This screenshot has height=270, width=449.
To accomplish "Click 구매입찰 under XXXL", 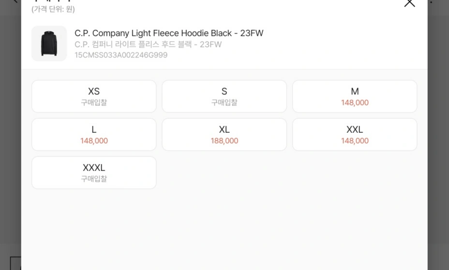I will click(x=94, y=179).
